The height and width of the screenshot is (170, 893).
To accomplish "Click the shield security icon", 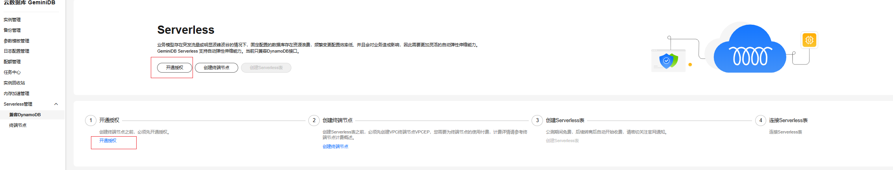I will tap(668, 61).
